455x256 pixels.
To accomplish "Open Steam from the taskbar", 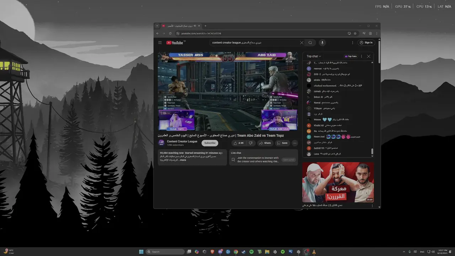I will 243,252.
